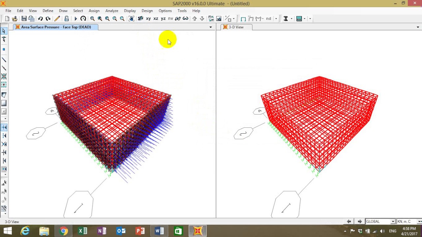This screenshot has height=237, width=422.
Task: Click the left arrow in status bar
Action: point(349,222)
